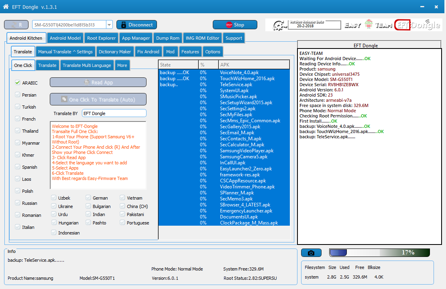Select SBrowser_4_LATEST.apk row
This screenshot has width=446, height=289.
[224, 205]
